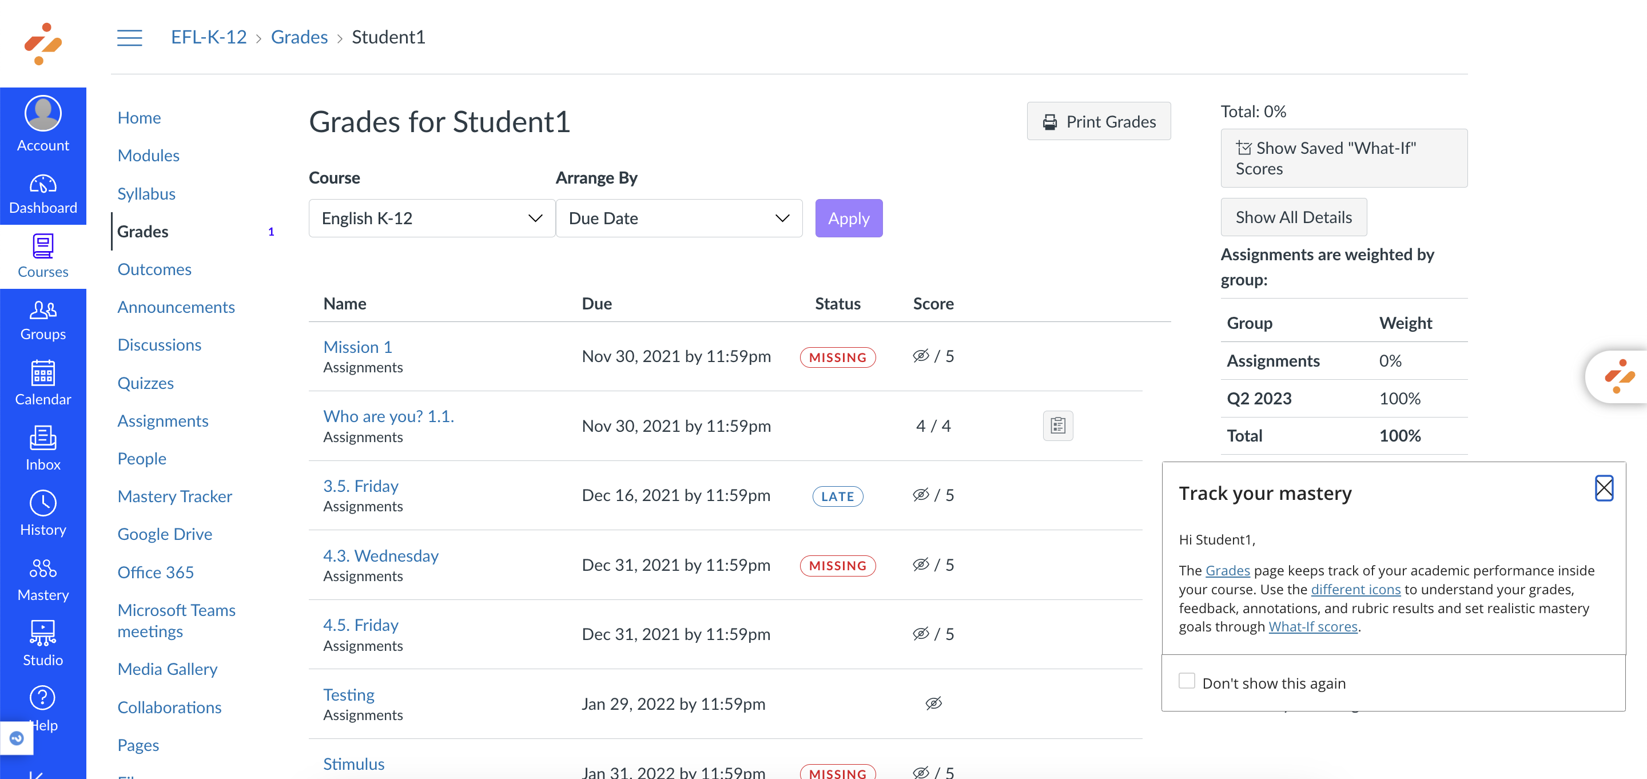
Task: Open Mastery Tracker in the course menu
Action: point(174,496)
